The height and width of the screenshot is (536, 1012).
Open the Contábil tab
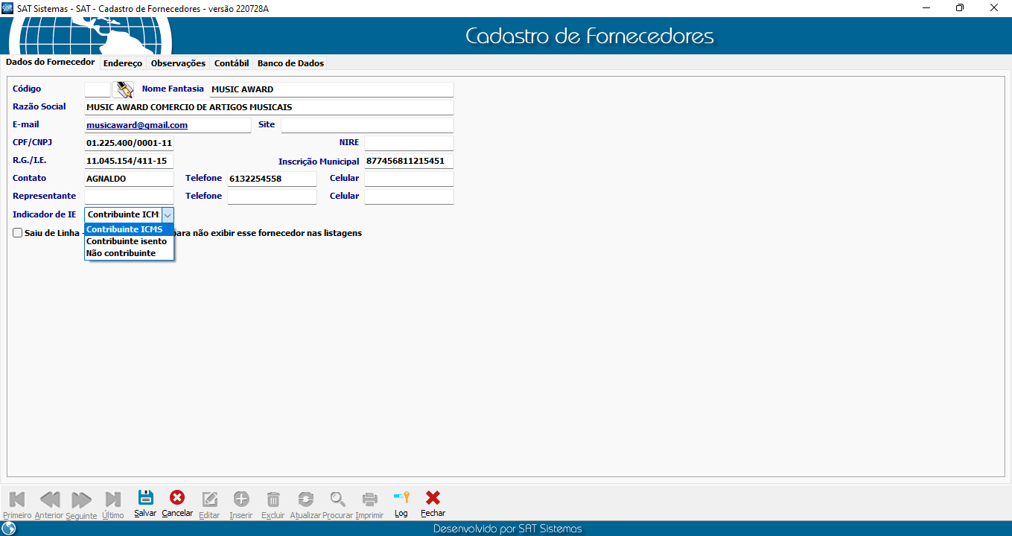pyautogui.click(x=232, y=63)
